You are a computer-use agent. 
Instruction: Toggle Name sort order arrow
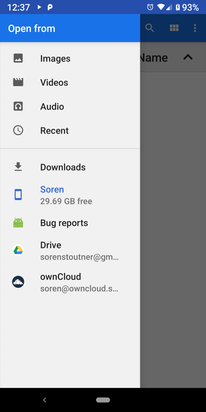coord(188,57)
